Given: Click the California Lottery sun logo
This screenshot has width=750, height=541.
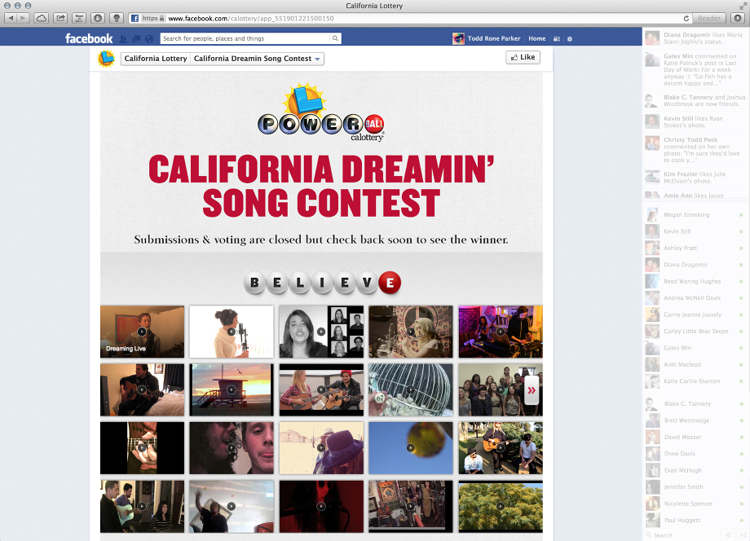Looking at the screenshot, I should coord(106,59).
